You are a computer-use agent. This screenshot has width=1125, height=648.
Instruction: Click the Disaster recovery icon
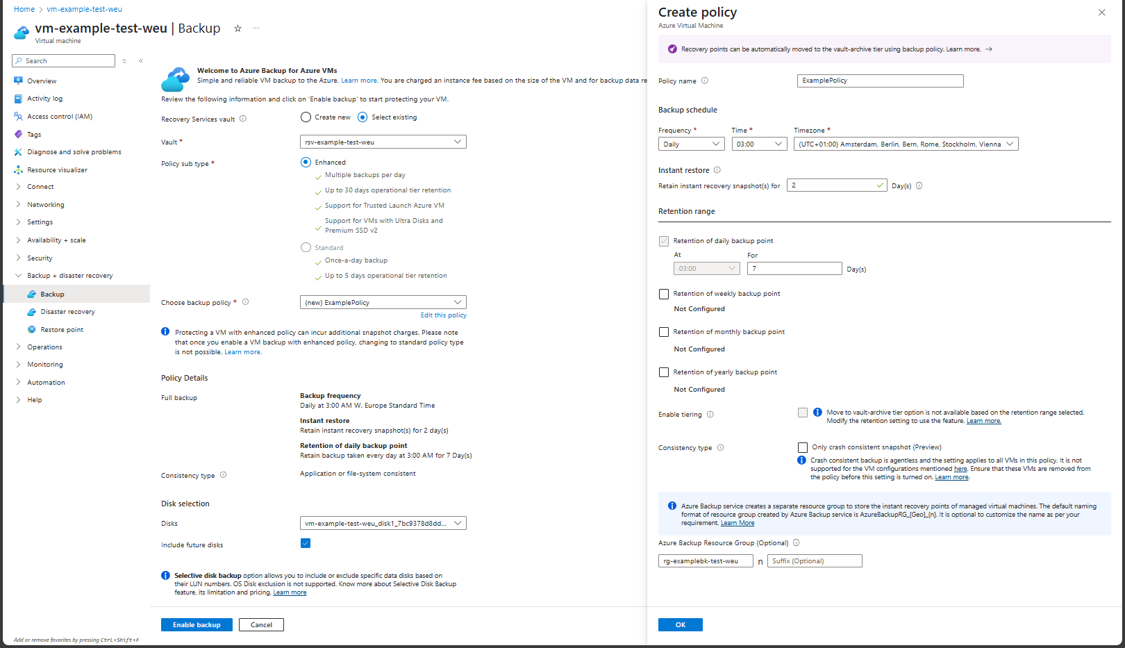point(31,312)
